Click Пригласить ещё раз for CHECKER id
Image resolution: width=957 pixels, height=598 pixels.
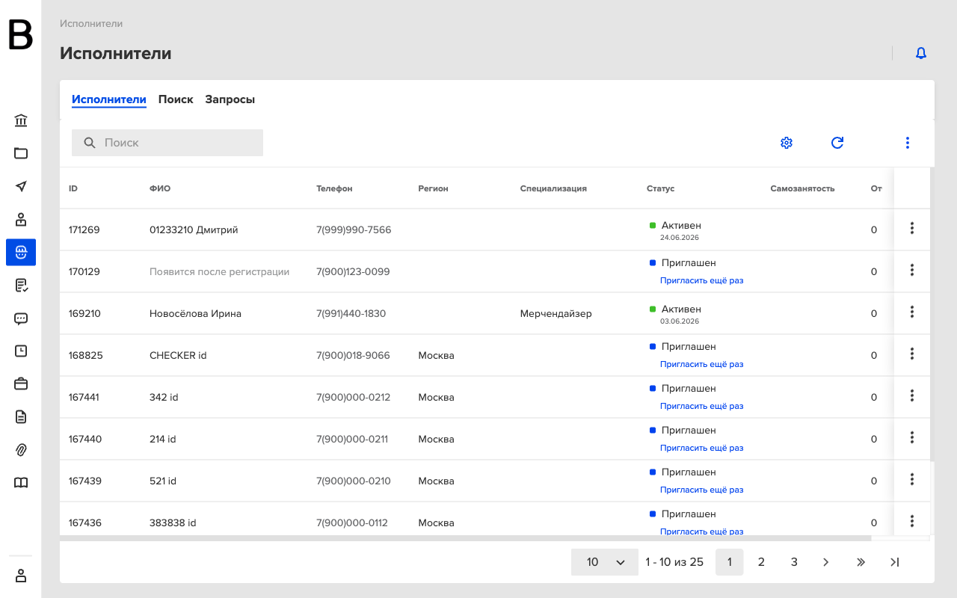(x=702, y=364)
